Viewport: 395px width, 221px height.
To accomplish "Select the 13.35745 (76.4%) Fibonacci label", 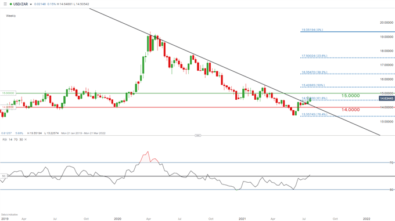I will point(314,114).
